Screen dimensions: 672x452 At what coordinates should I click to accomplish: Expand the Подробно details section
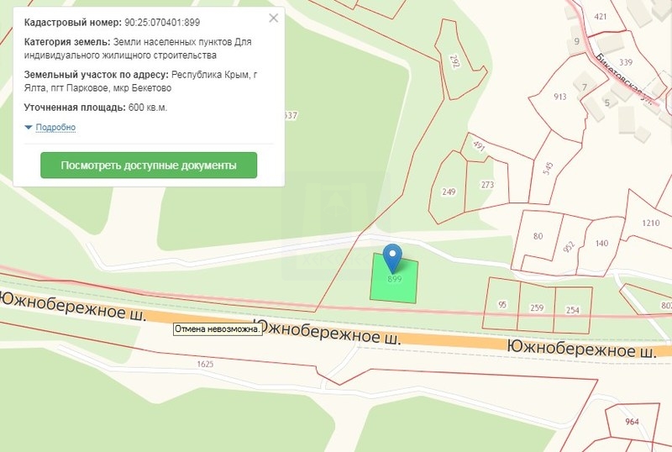[x=55, y=128]
